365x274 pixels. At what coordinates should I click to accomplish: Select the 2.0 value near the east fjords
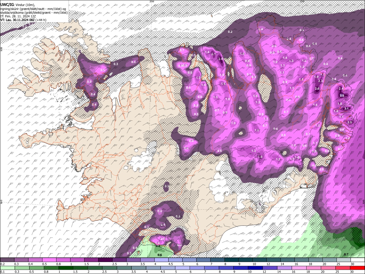(x=350, y=122)
